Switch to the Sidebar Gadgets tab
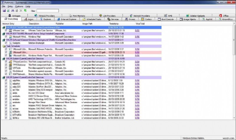The width and height of the screenshot is (236, 140). pos(196,16)
